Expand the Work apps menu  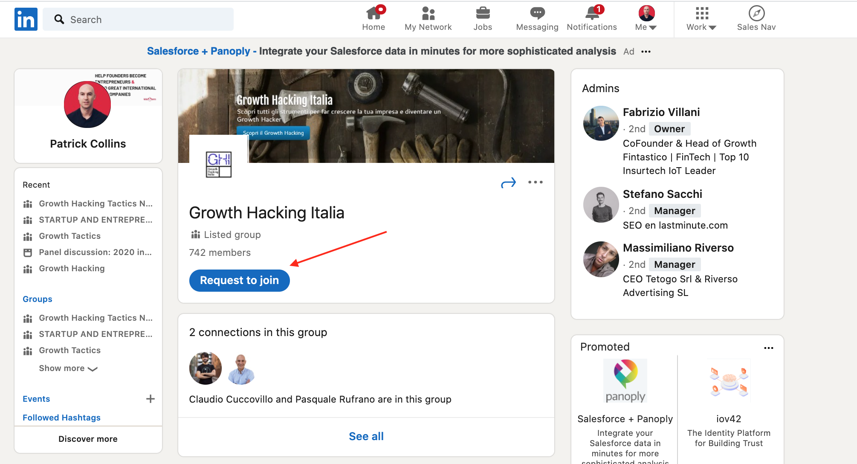tap(701, 19)
